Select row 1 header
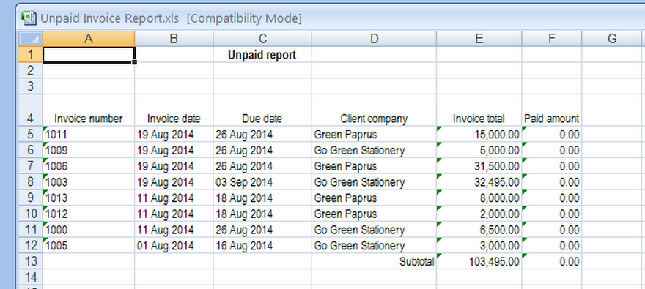 [31, 55]
